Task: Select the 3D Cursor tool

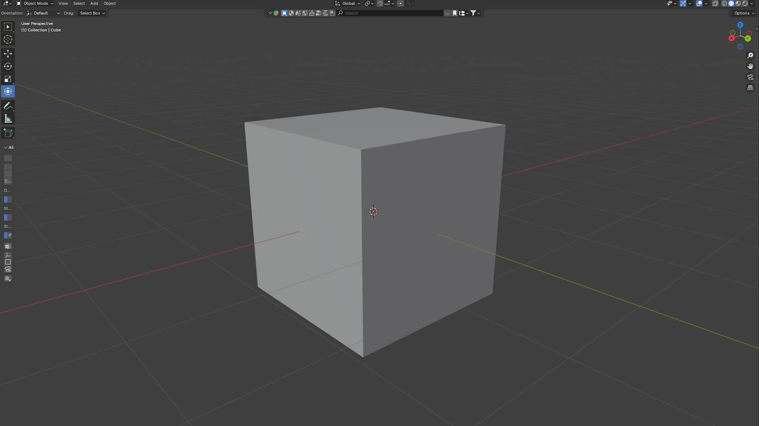Action: 8,39
